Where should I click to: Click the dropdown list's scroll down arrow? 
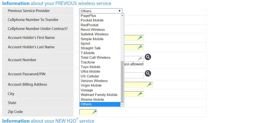coord(122,105)
